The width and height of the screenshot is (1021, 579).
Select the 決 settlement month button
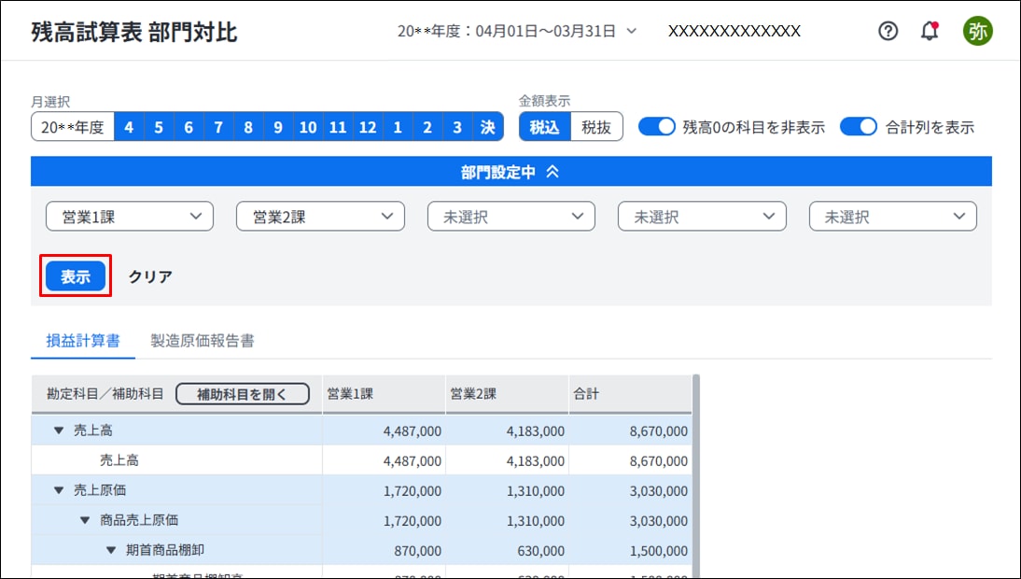[x=487, y=127]
